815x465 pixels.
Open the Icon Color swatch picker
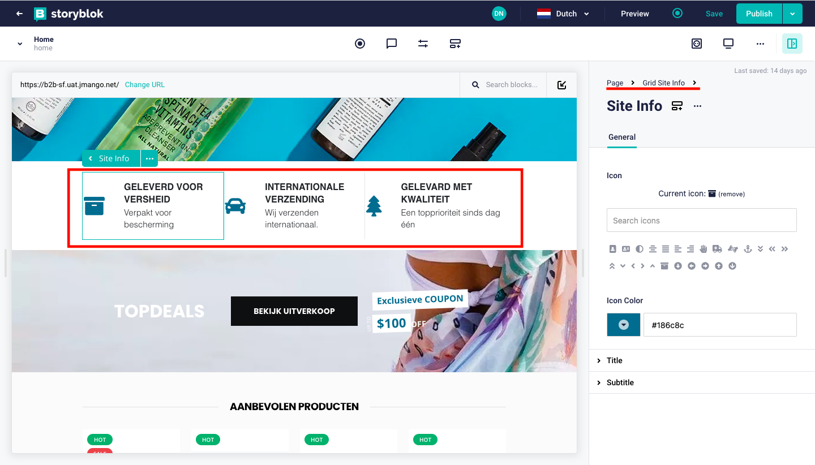pyautogui.click(x=623, y=325)
